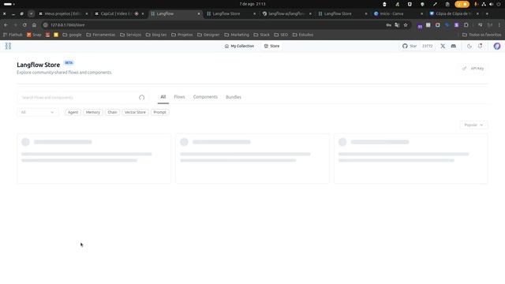Click the yellow bookmark icon
Viewport: 505px width, 284px height.
(56, 35)
